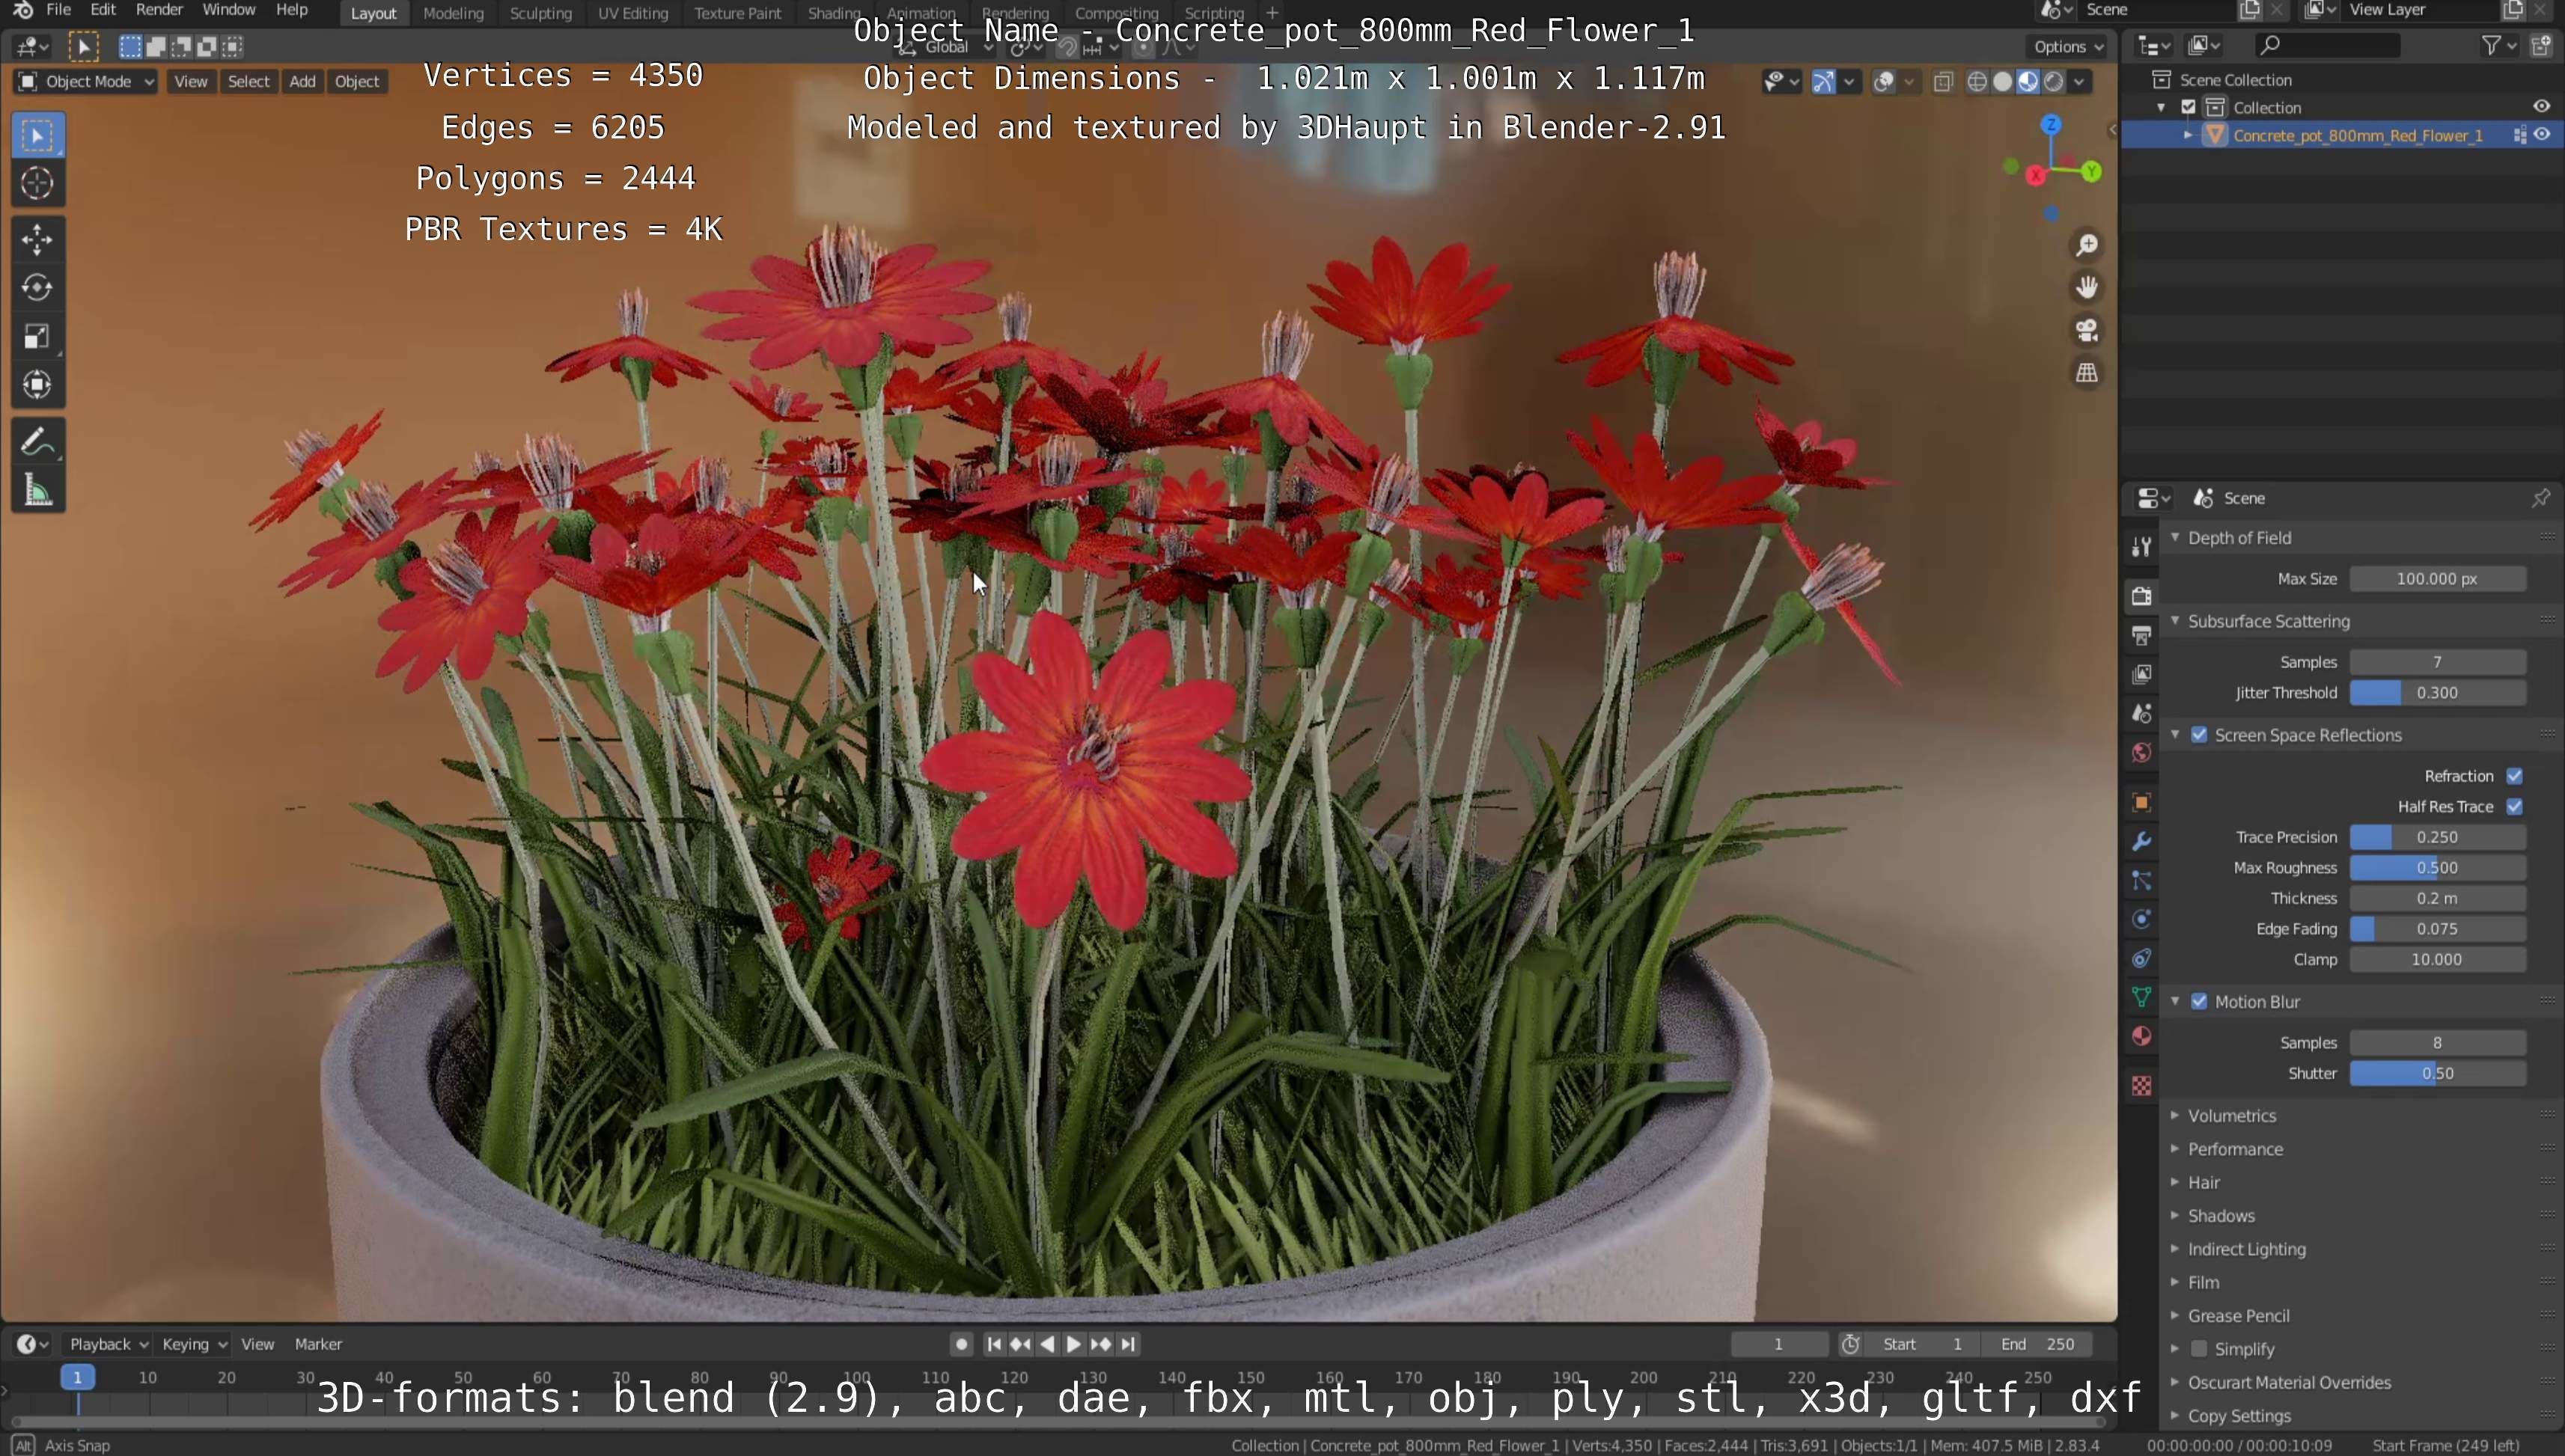The image size is (2565, 1456).
Task: Toggle Screen Space Reflections checkbox
Action: [x=2199, y=735]
